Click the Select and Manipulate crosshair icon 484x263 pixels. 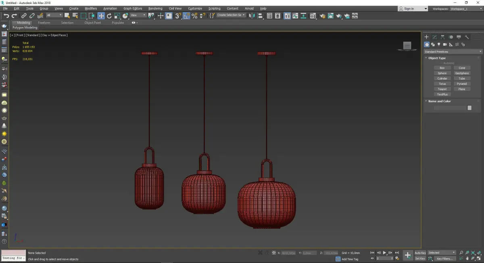pyautogui.click(x=160, y=16)
